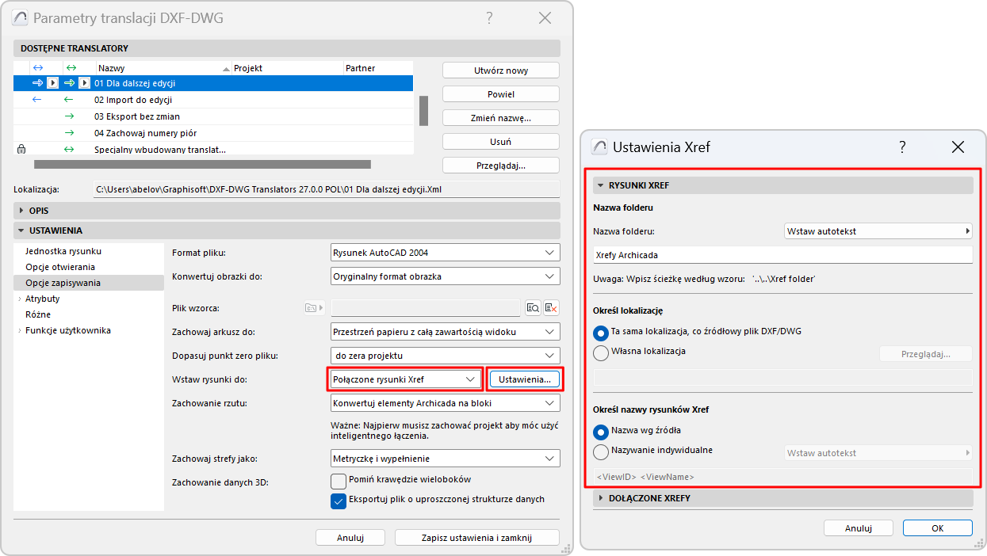
Task: Open the Konwertuj obrazki do dropdown
Action: (x=445, y=276)
